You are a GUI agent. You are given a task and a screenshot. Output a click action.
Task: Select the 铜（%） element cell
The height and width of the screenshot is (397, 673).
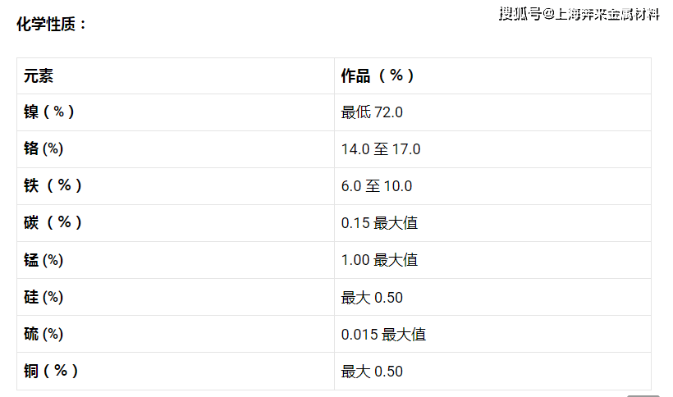pos(176,372)
